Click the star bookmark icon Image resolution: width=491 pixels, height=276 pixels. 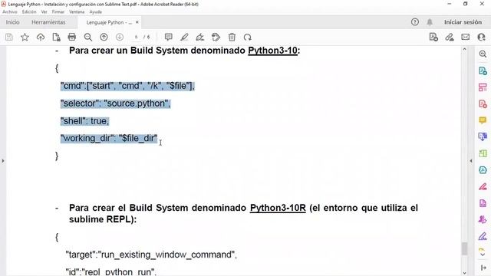click(25, 38)
